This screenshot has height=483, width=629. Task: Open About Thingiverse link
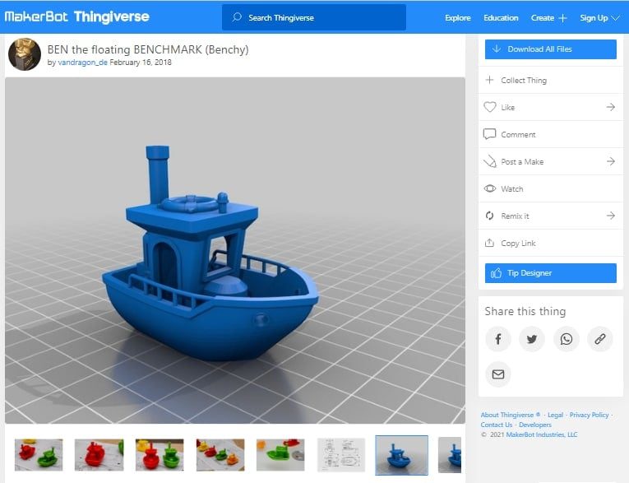[x=511, y=415]
